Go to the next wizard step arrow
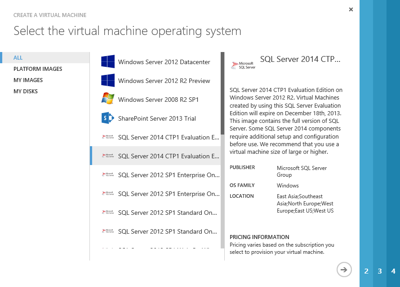 [x=344, y=270]
